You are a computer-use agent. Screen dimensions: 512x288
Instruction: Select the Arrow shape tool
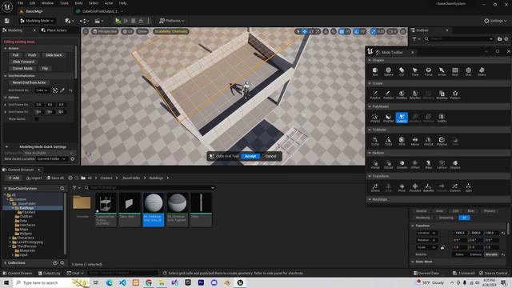pyautogui.click(x=442, y=72)
